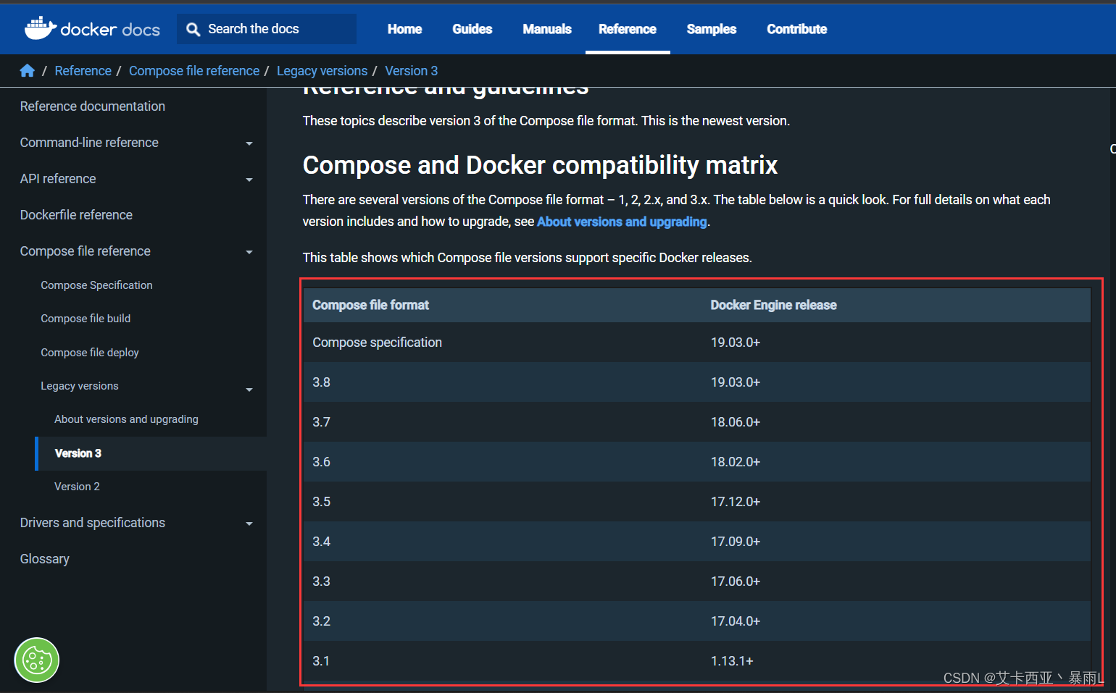Screen dimensions: 1116x693
Task: Click the Compose specification table cell
Action: pyautogui.click(x=377, y=343)
